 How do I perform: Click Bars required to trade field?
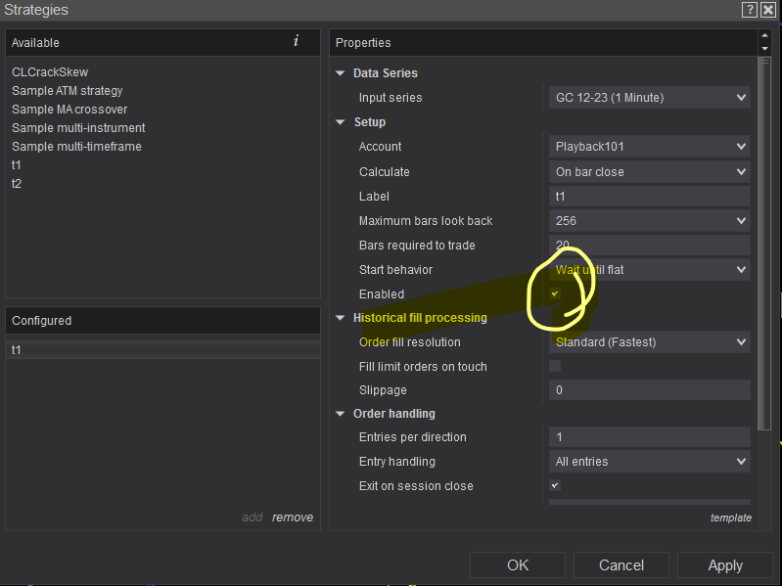click(x=649, y=246)
